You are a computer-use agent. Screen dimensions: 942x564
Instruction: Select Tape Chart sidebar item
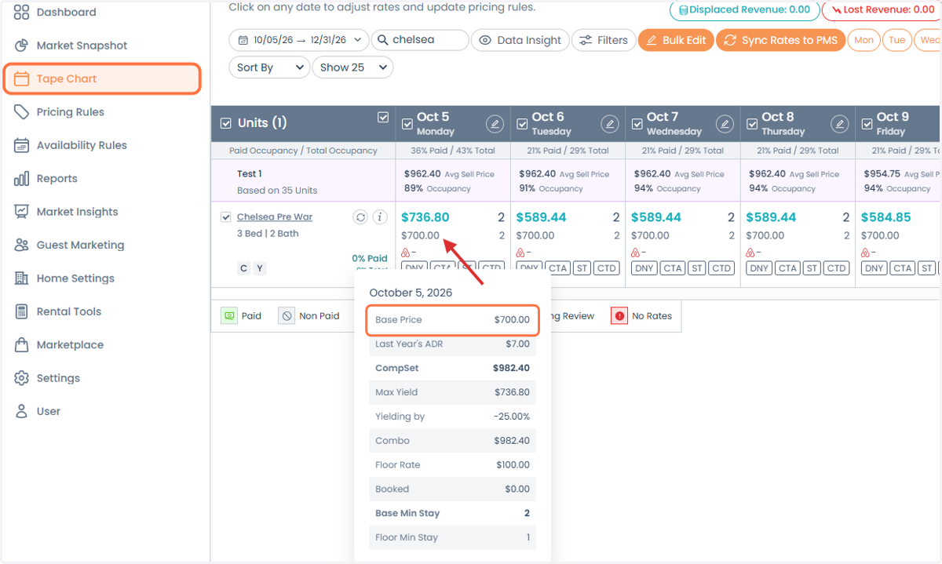tap(102, 79)
